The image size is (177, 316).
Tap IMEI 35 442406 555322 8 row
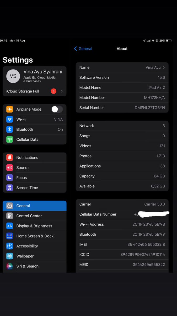pyautogui.click(x=122, y=244)
